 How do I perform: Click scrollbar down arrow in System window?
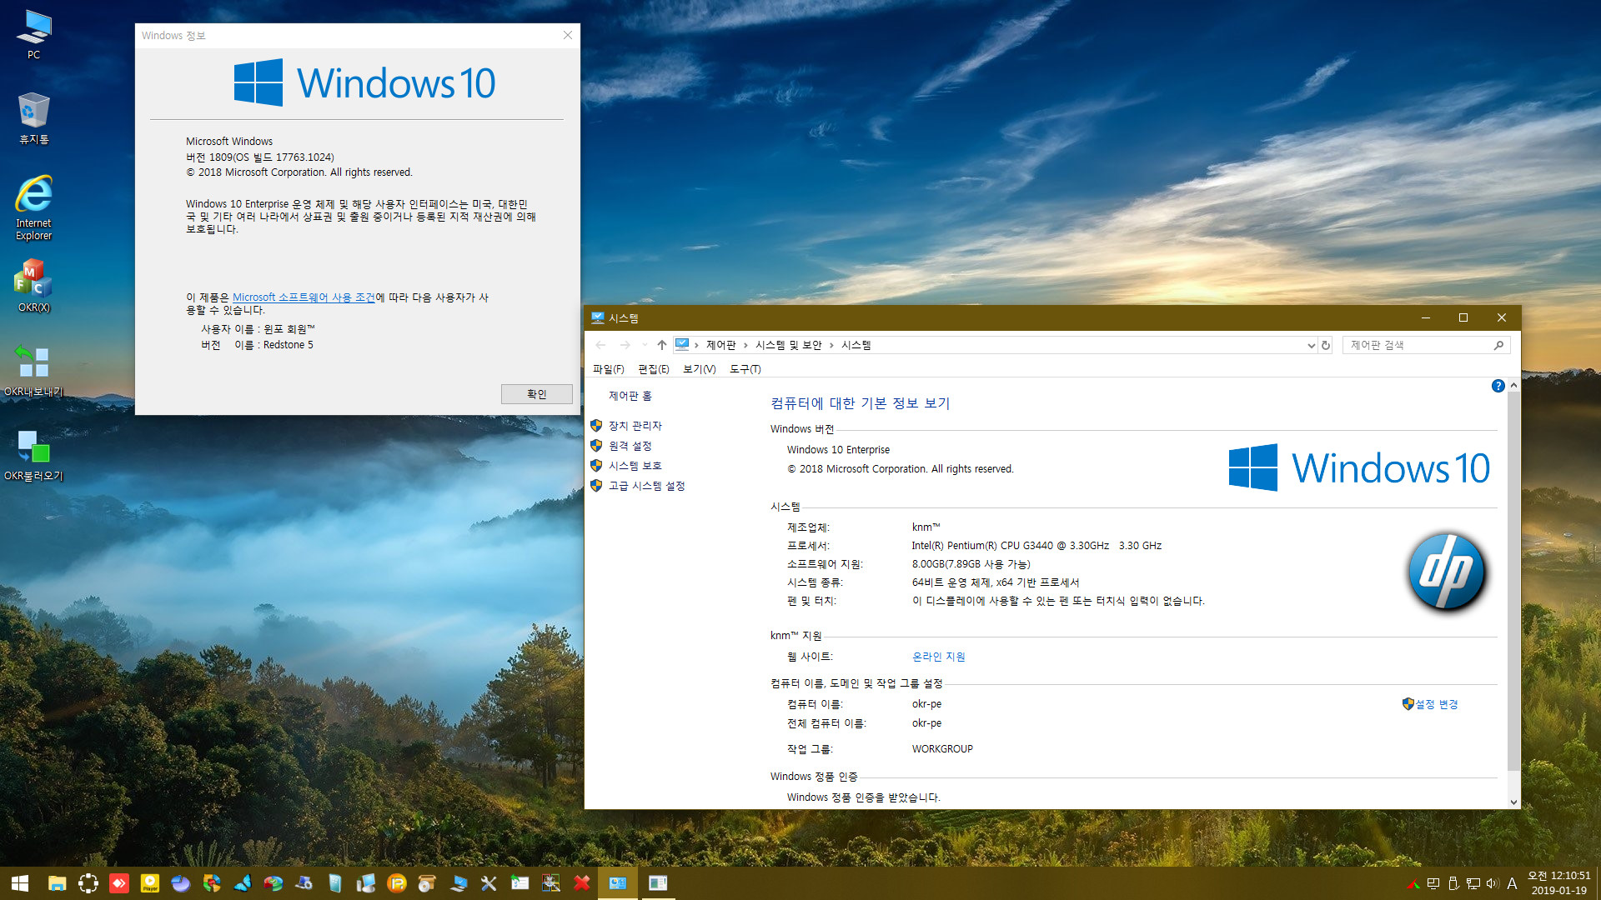click(x=1513, y=802)
